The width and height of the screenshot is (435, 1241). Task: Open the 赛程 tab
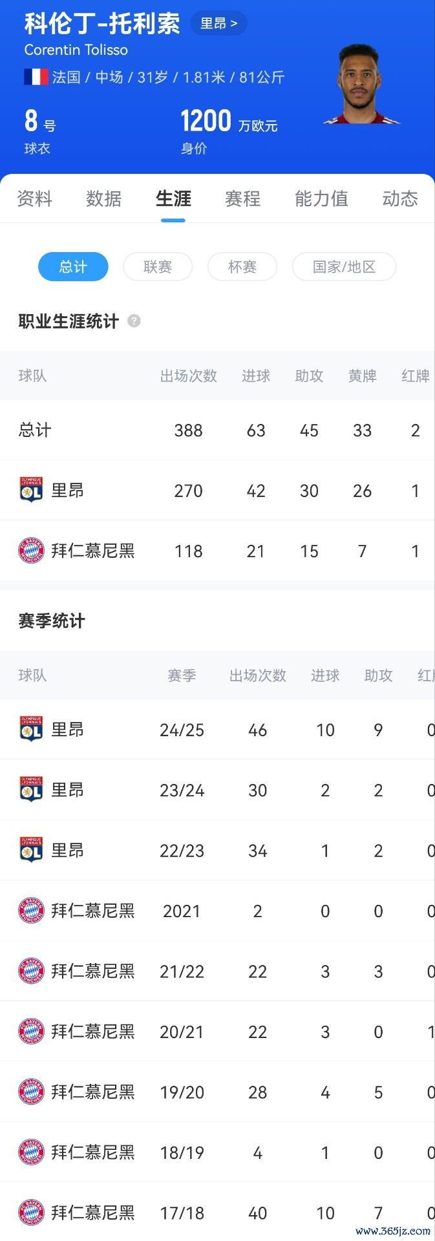coord(242,198)
